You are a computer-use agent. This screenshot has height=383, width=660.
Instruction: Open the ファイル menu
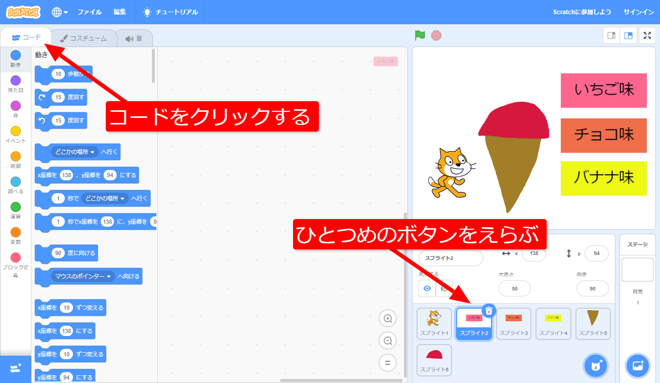(89, 12)
